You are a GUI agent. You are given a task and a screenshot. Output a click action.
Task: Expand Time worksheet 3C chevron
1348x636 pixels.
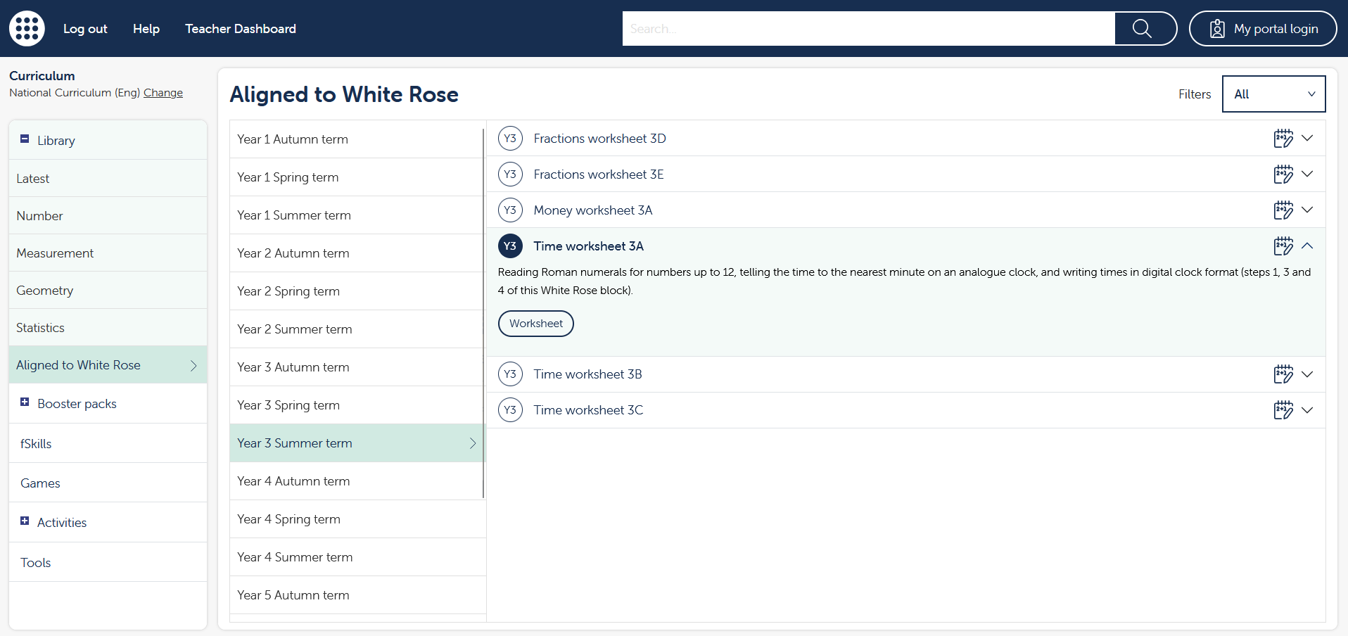(x=1307, y=409)
